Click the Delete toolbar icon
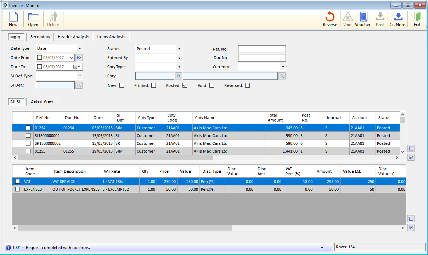This screenshot has height=255, width=428. coord(53,19)
